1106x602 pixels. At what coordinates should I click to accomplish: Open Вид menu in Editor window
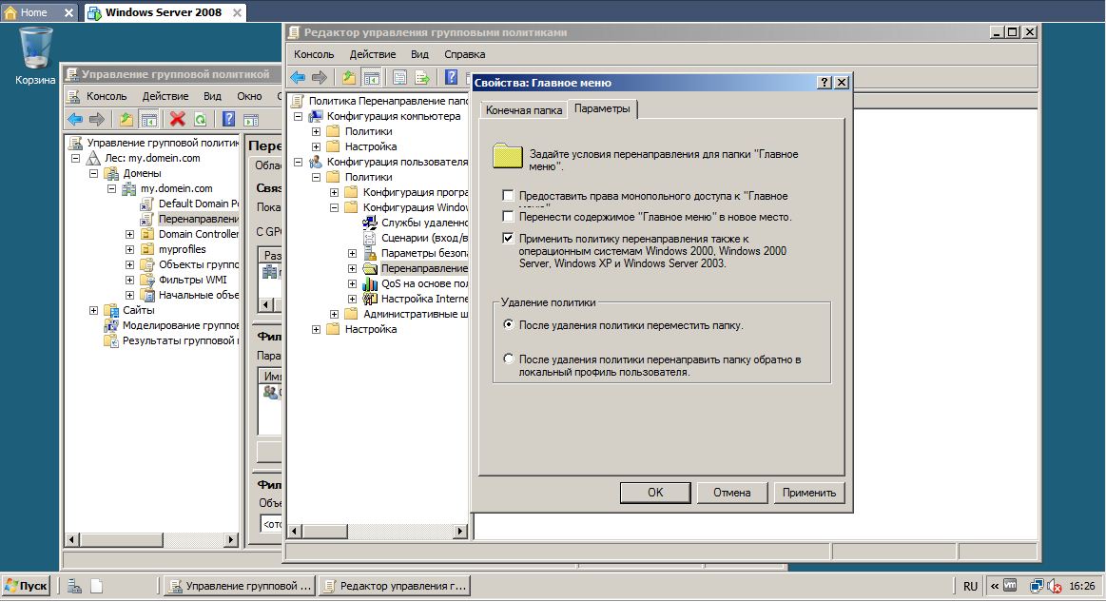tap(419, 54)
